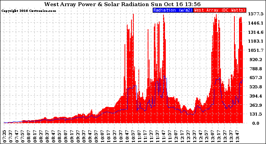Viewport: 266px width, 144px height.
Task: Click the x-axis time label 10:47
Action: 127,136
